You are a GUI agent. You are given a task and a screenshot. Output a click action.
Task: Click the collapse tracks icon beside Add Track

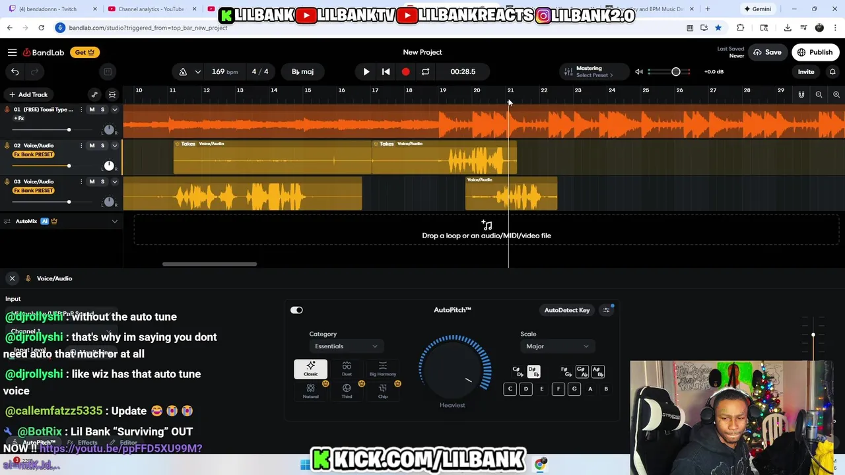[x=112, y=94]
